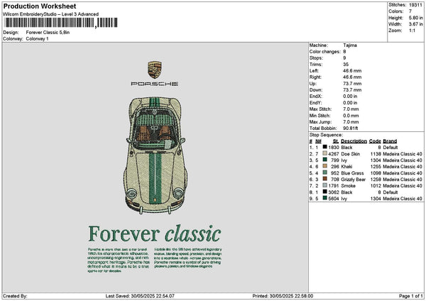Click the left paragraph of small green text
Viewport: 426px width, 301px height.
(x=119, y=260)
